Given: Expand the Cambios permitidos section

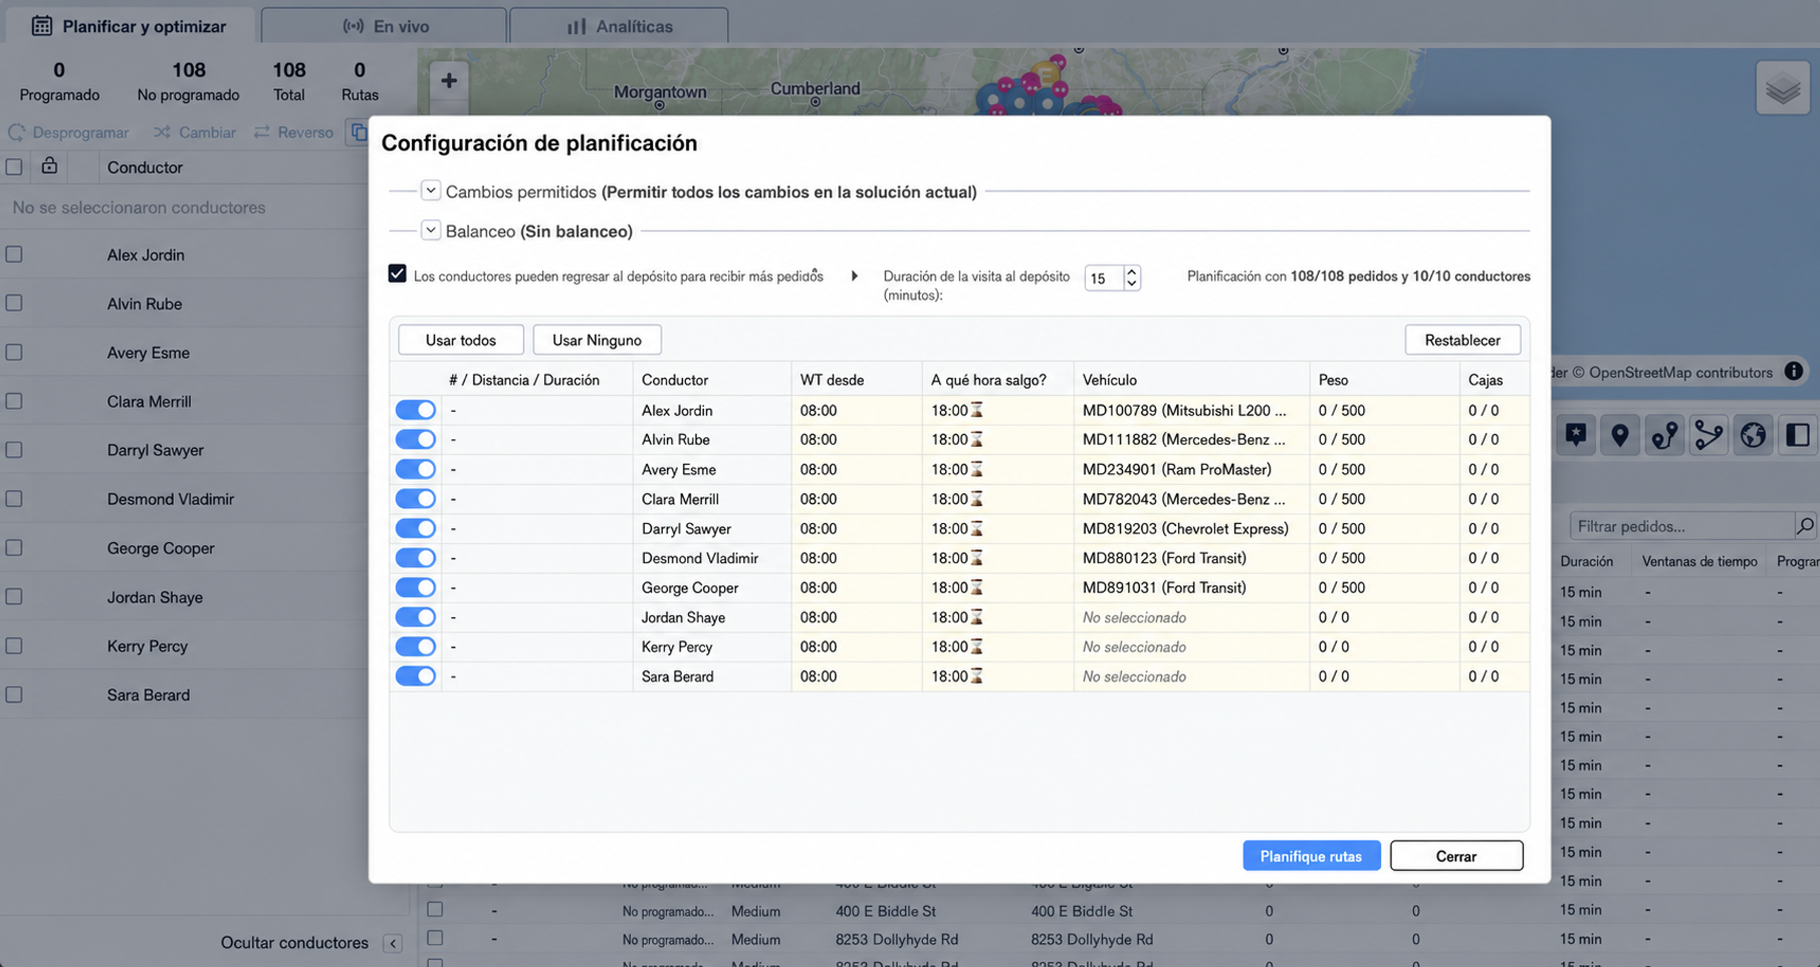Looking at the screenshot, I should tap(430, 190).
